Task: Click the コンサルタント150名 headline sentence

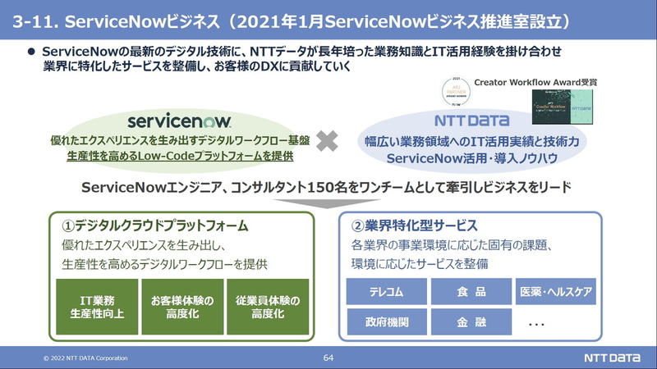Action: (x=326, y=187)
